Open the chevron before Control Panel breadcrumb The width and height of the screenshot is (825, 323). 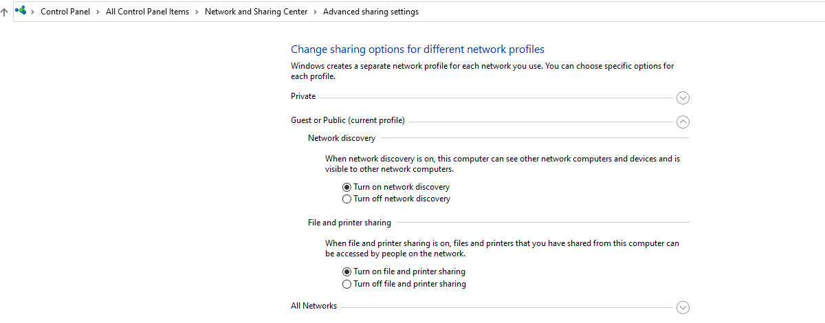pyautogui.click(x=33, y=12)
